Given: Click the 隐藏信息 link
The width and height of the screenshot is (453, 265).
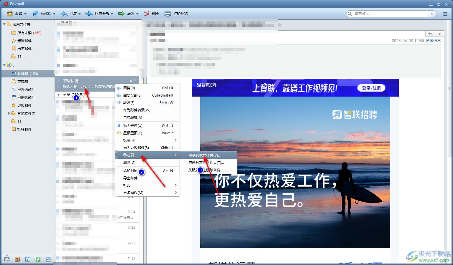Looking at the screenshot, I should click(x=433, y=41).
